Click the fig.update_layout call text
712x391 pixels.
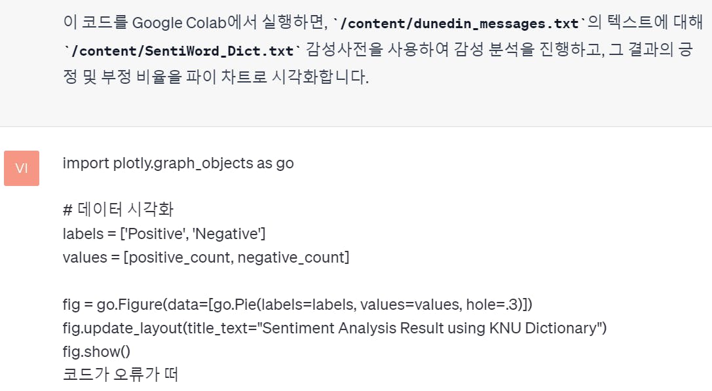tap(122, 328)
